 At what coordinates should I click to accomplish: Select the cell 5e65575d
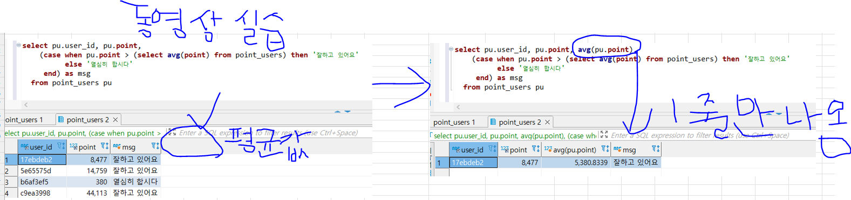coord(42,170)
